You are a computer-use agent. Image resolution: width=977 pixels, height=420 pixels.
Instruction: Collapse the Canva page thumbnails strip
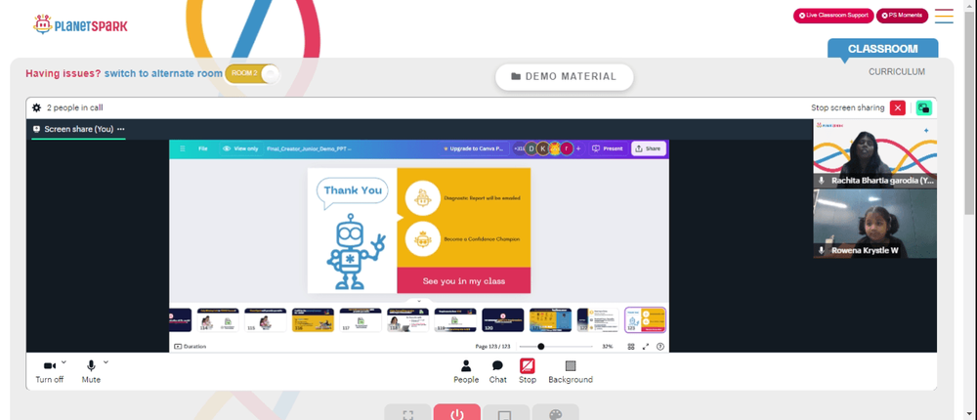[419, 301]
